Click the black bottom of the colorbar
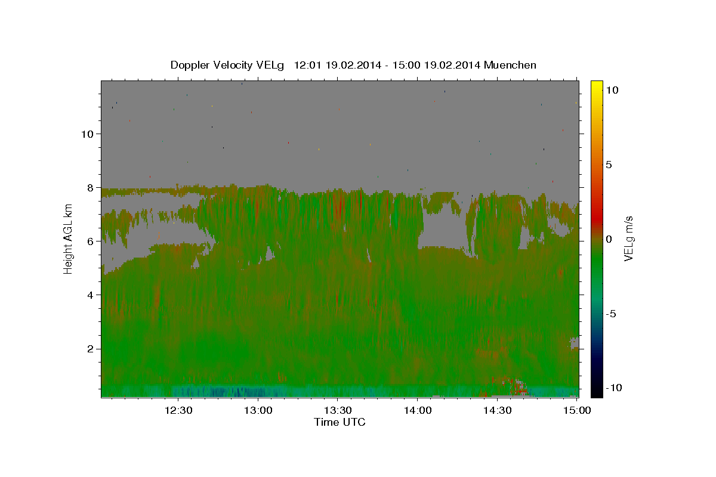This screenshot has height=477, width=716. 596,392
